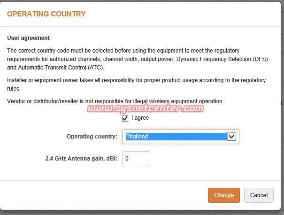
Task: Click the word rules ending the paragraph
Action: click(x=14, y=89)
